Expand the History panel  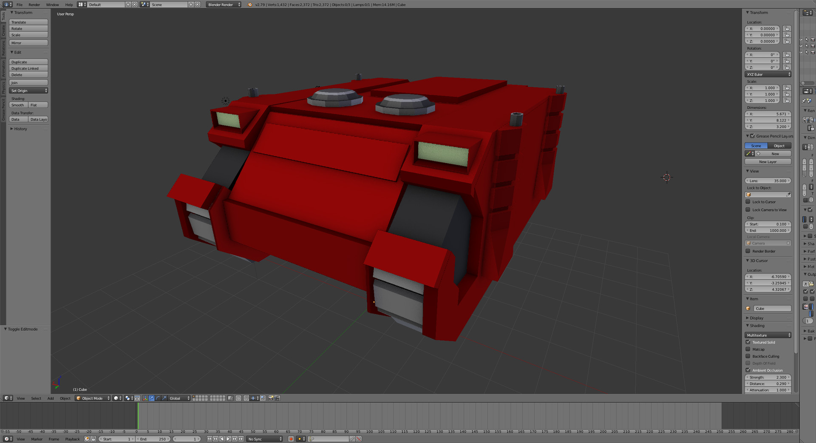(x=20, y=129)
